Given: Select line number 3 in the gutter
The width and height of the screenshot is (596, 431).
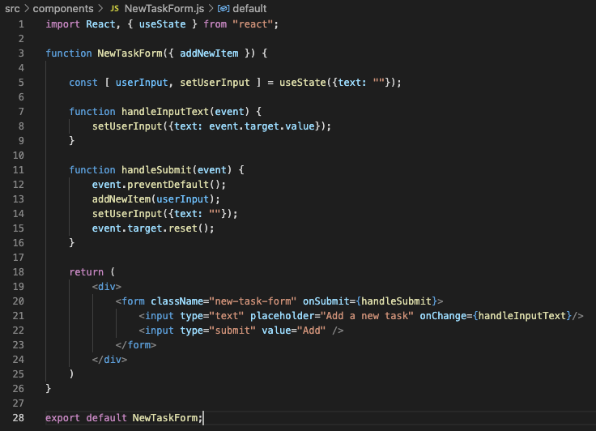Looking at the screenshot, I should click(21, 53).
